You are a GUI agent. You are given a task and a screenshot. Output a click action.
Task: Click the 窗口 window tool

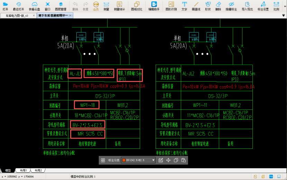47,6
